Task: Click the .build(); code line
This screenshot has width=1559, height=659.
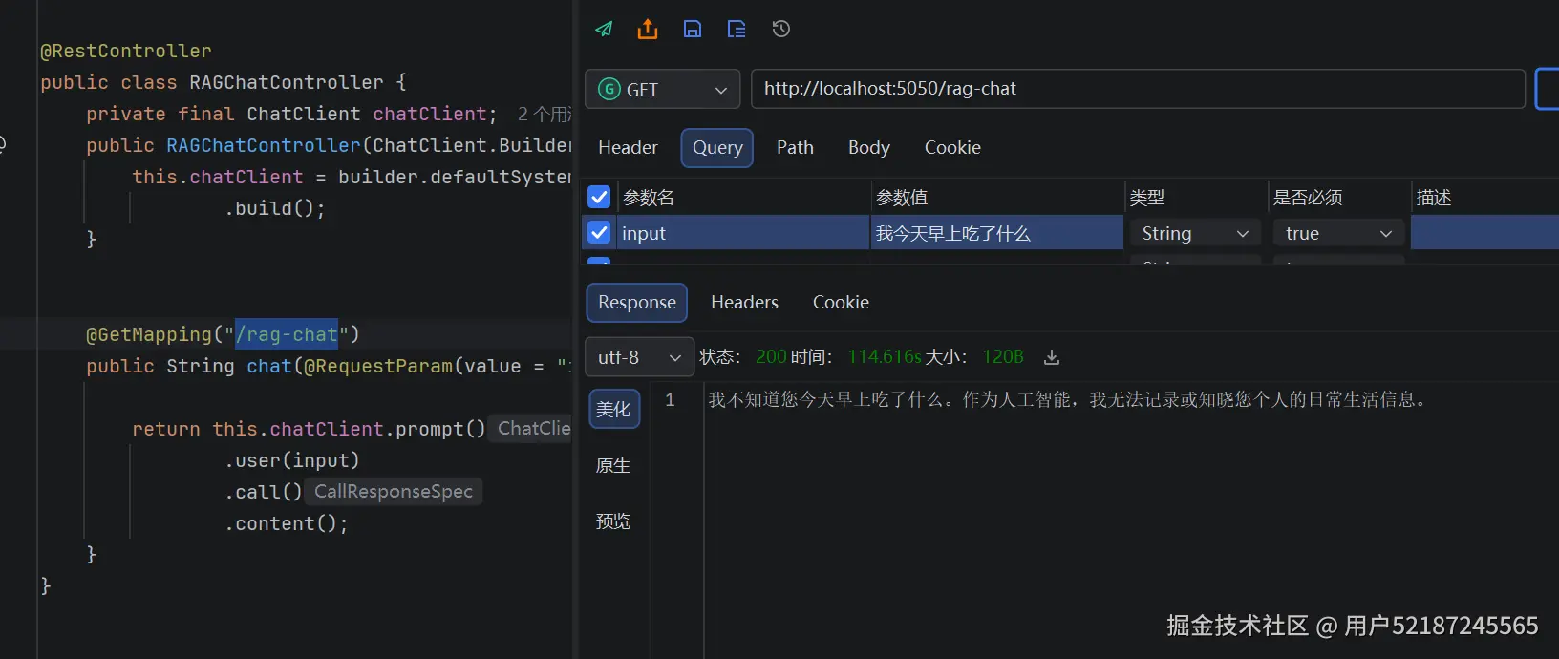Action: (x=275, y=208)
